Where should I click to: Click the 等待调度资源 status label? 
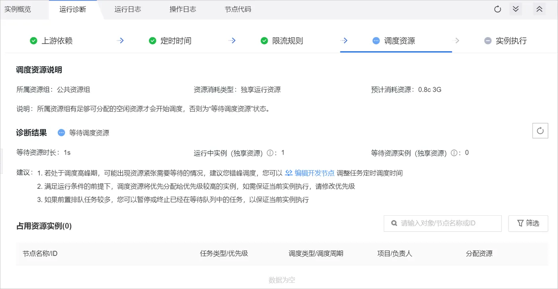(89, 133)
